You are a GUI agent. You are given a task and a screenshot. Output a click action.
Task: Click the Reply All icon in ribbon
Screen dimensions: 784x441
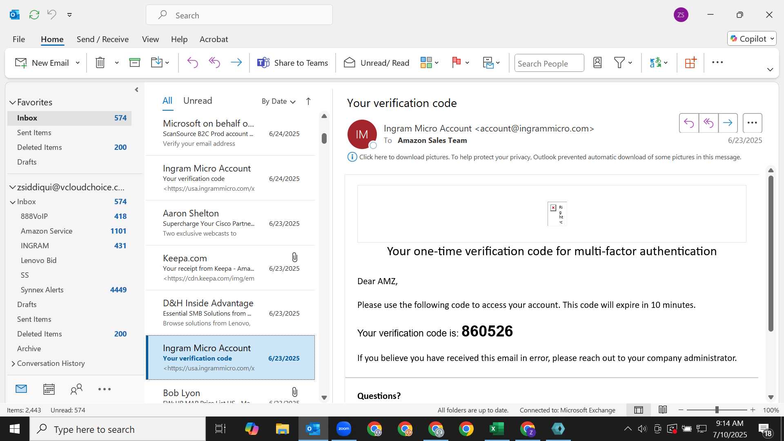click(x=214, y=62)
